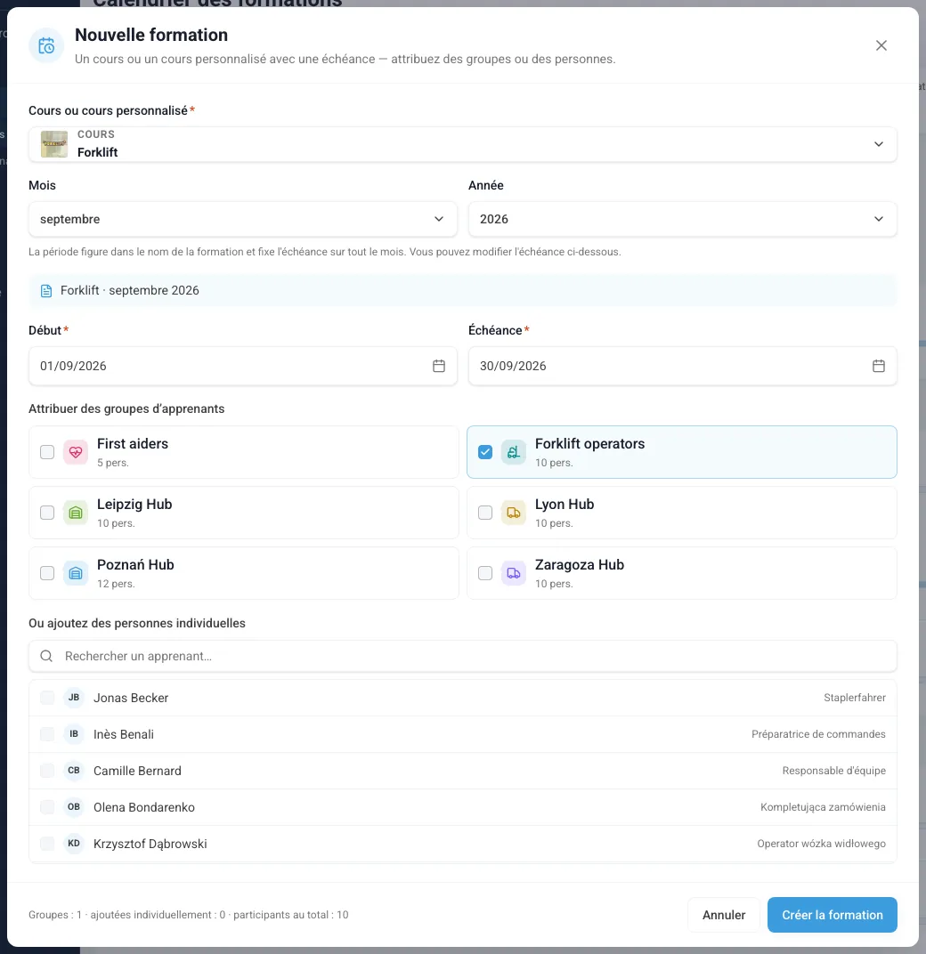The height and width of the screenshot is (954, 926).
Task: Click the Préparatrice de commandes role text
Action: (818, 734)
